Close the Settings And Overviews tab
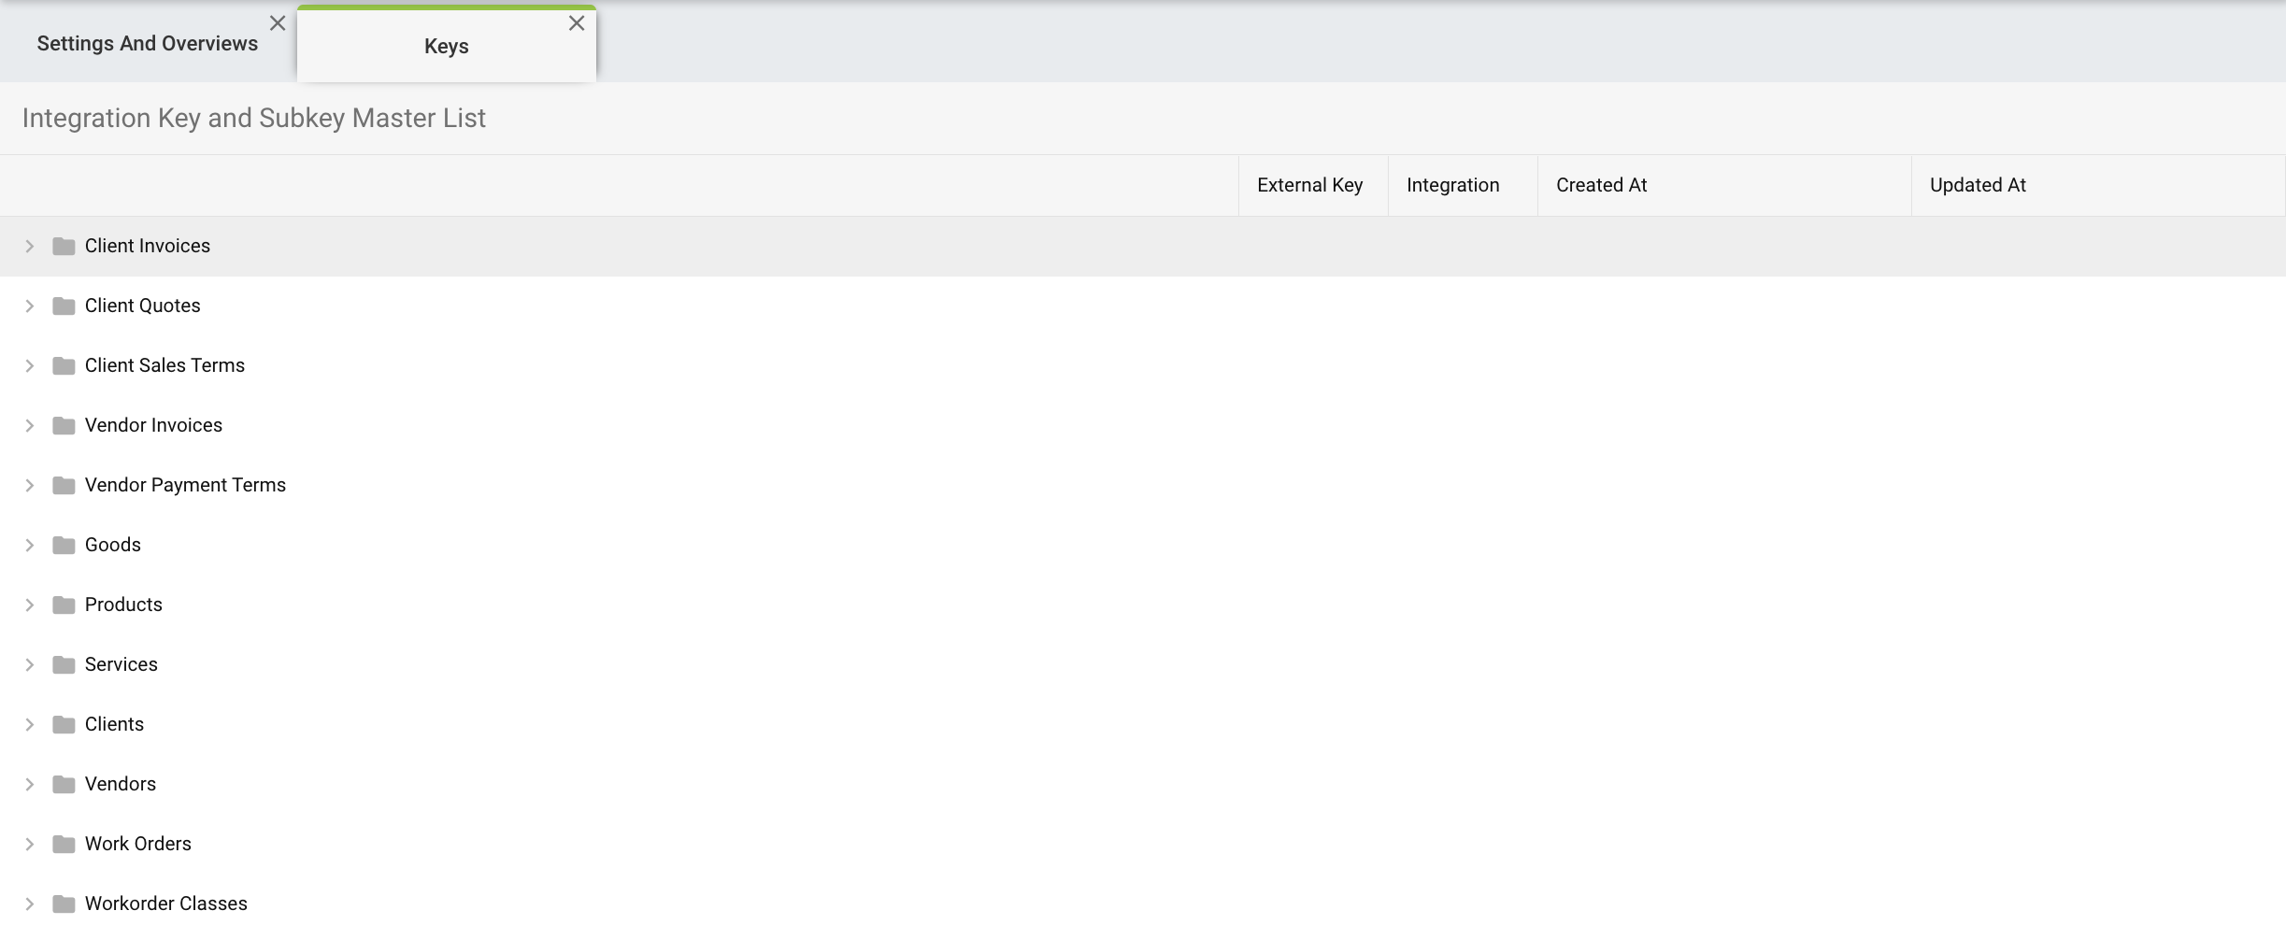 (278, 22)
